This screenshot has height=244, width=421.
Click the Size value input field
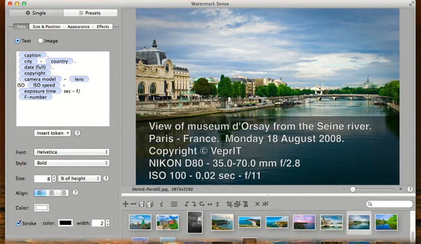point(43,178)
